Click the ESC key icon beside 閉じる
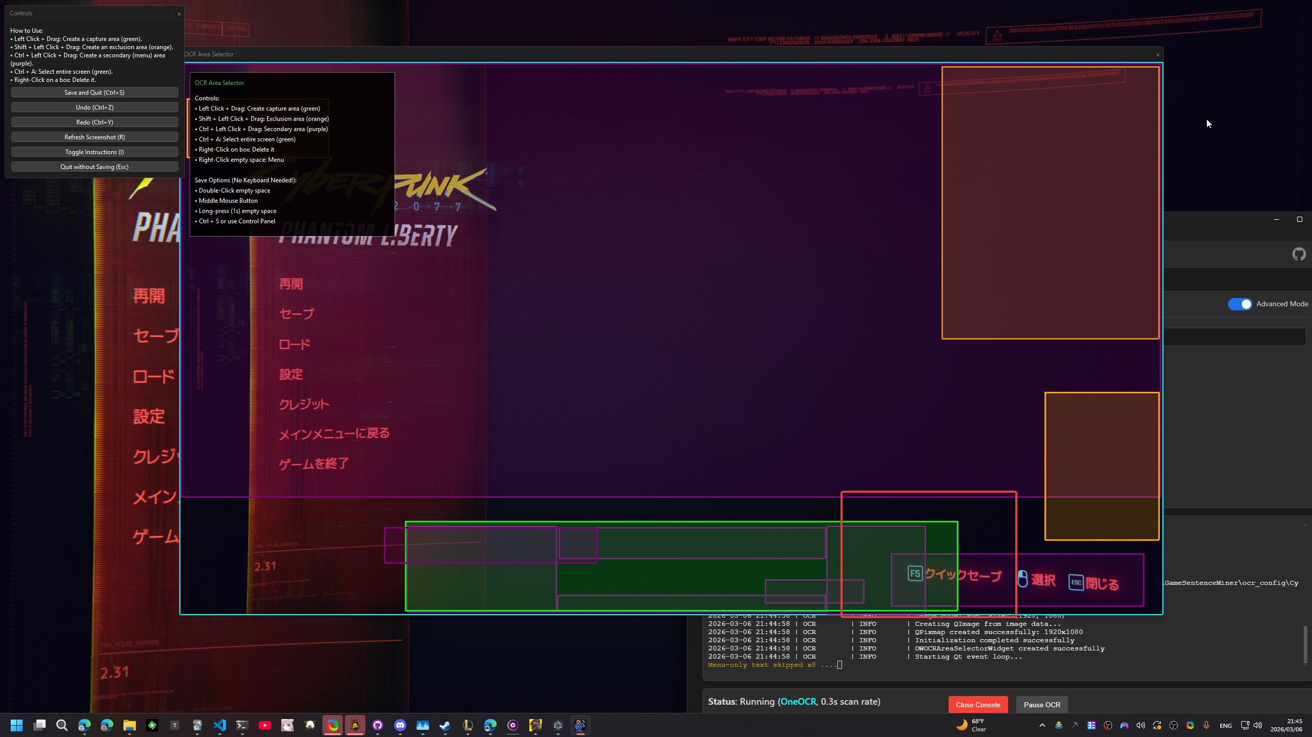This screenshot has height=737, width=1312. click(1076, 582)
